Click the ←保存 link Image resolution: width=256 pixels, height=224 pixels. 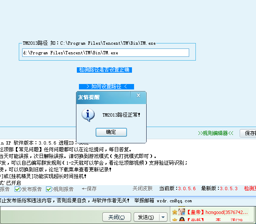[89, 189]
